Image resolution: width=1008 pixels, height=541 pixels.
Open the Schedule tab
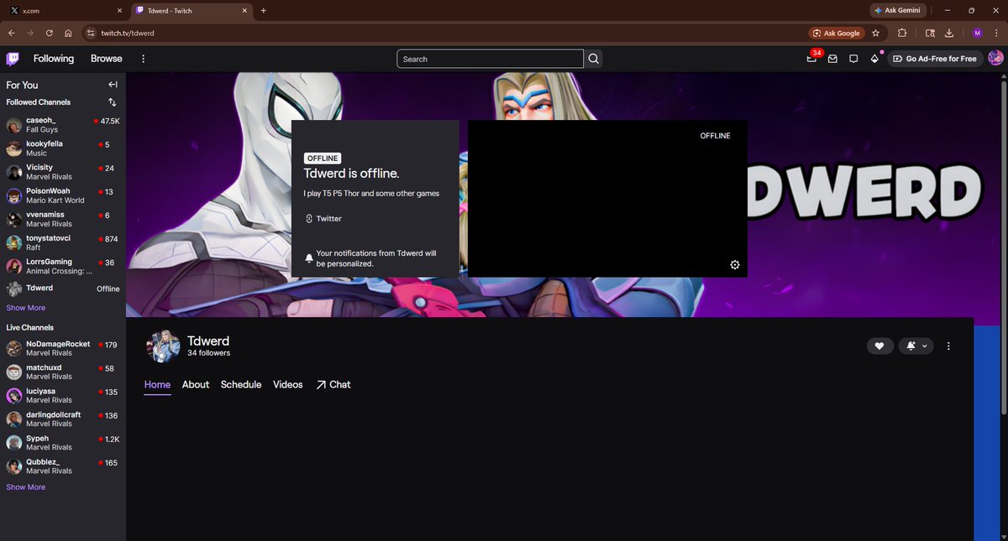tap(241, 384)
